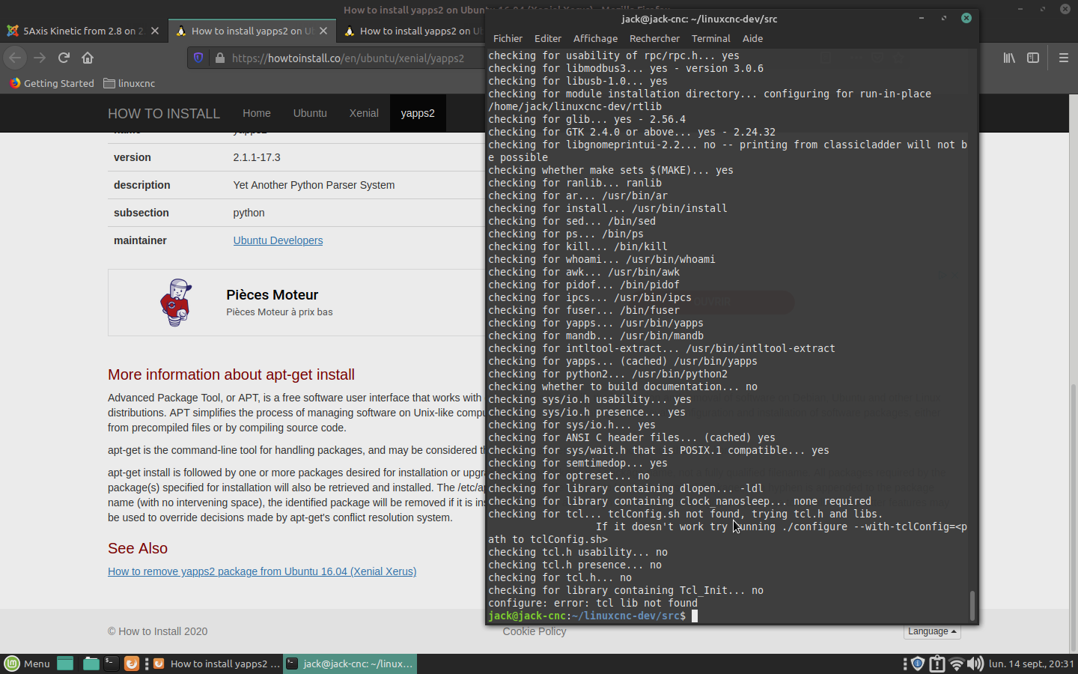Click the clipboard notification tray icon

(x=937, y=664)
